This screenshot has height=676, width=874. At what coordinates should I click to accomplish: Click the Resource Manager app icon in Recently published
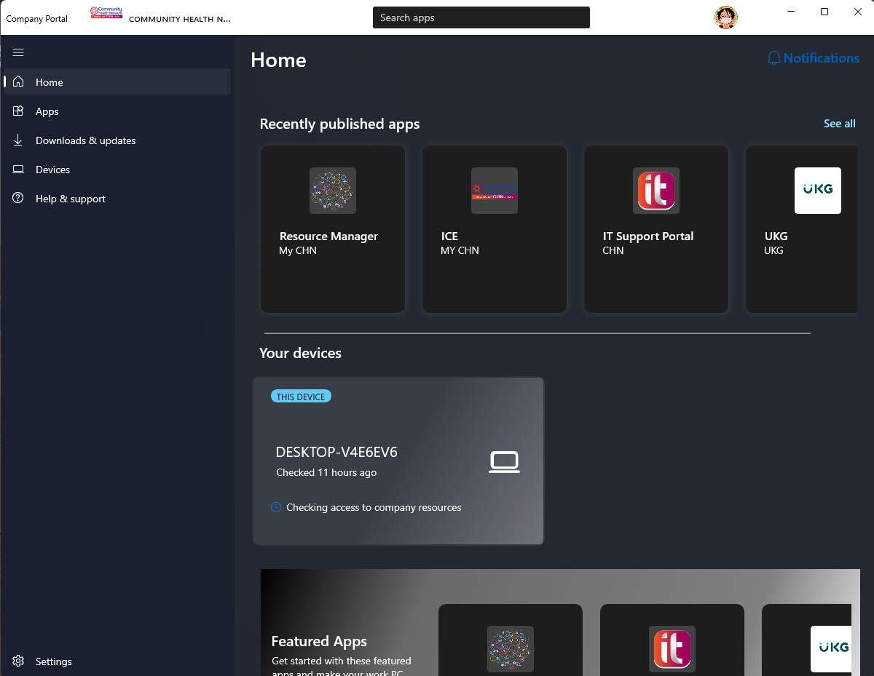(333, 191)
